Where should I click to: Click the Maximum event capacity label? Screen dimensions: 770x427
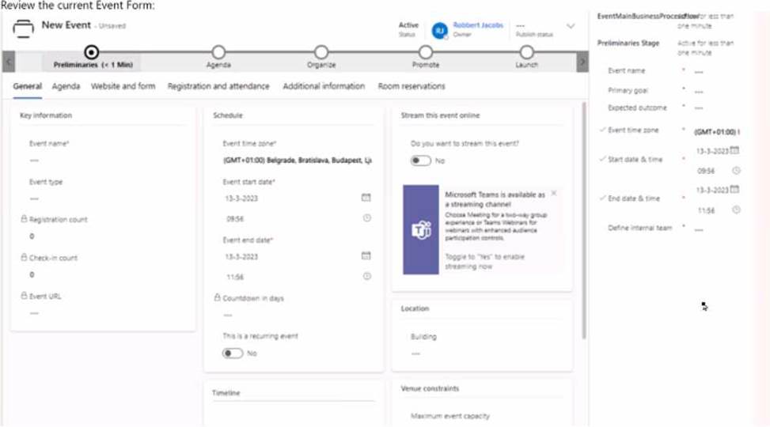point(449,416)
